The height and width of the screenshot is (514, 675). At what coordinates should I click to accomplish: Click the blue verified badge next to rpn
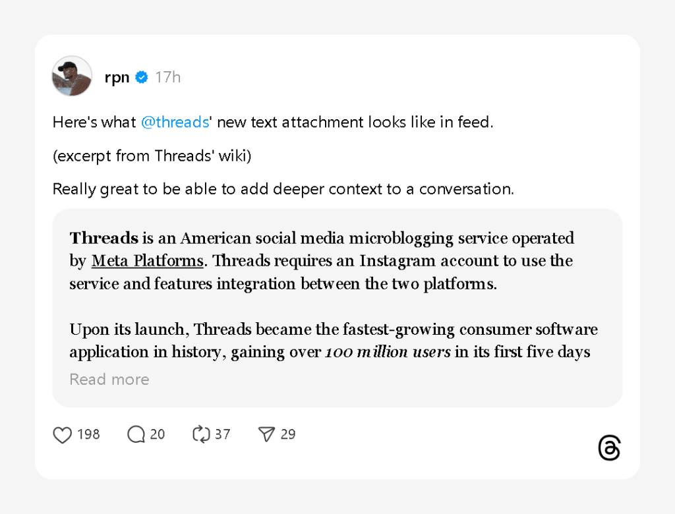coord(142,78)
